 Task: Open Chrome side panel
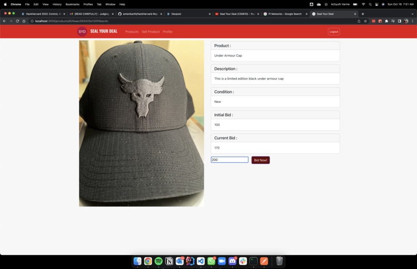(x=399, y=21)
